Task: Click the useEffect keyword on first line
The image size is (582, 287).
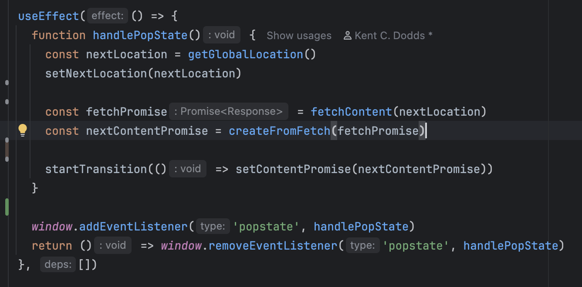Action: tap(48, 16)
